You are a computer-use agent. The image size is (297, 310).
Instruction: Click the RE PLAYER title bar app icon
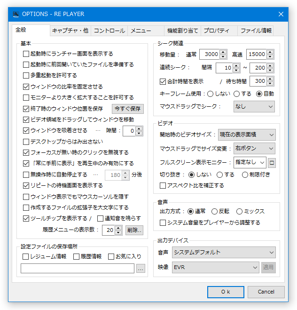click(x=16, y=14)
